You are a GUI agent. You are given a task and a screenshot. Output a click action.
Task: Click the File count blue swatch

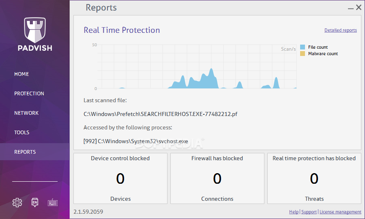coord(303,47)
